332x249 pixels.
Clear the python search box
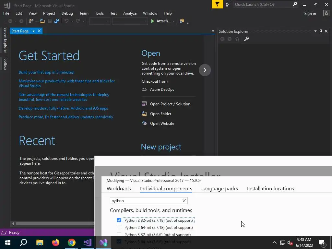point(184,201)
